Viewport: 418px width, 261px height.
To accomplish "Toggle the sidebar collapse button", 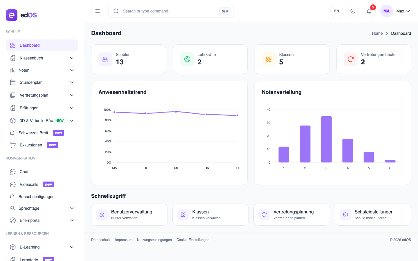I will click(98, 11).
